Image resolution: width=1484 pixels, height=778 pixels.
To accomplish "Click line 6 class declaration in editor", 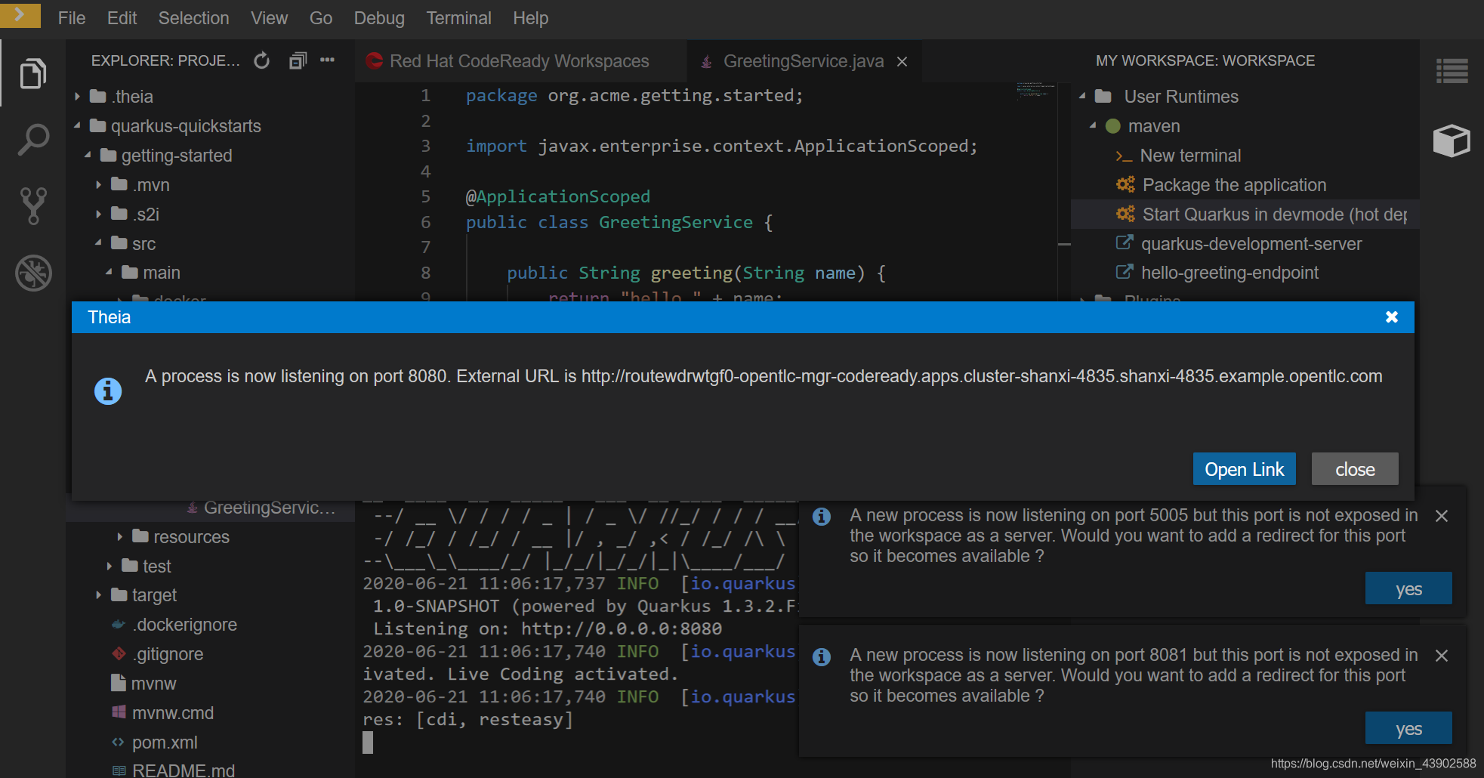I will 619,222.
